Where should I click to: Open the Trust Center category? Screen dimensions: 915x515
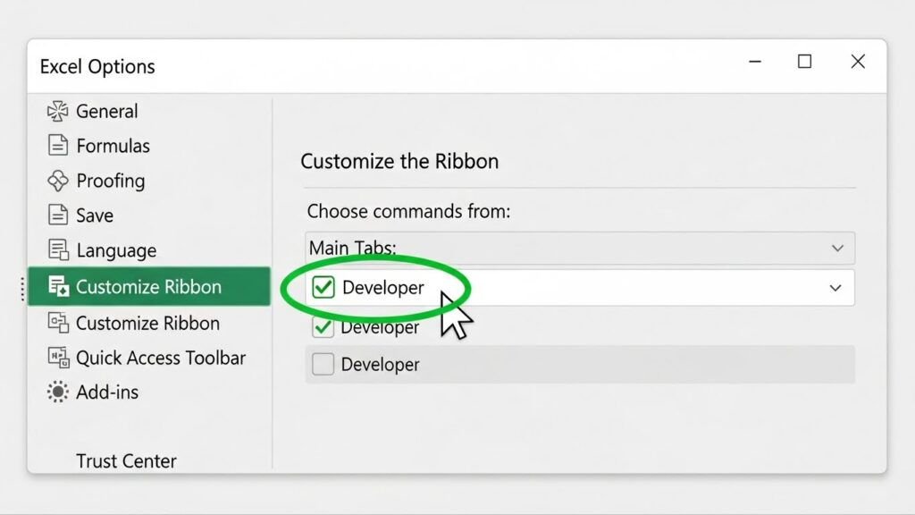126,460
